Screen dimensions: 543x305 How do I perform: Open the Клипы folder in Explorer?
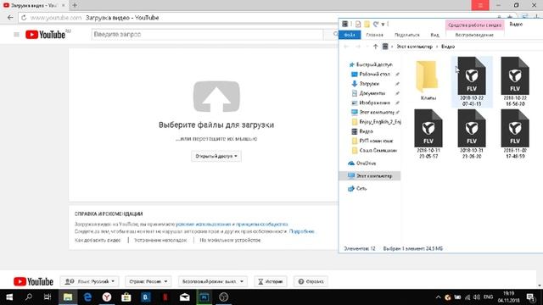[428, 81]
